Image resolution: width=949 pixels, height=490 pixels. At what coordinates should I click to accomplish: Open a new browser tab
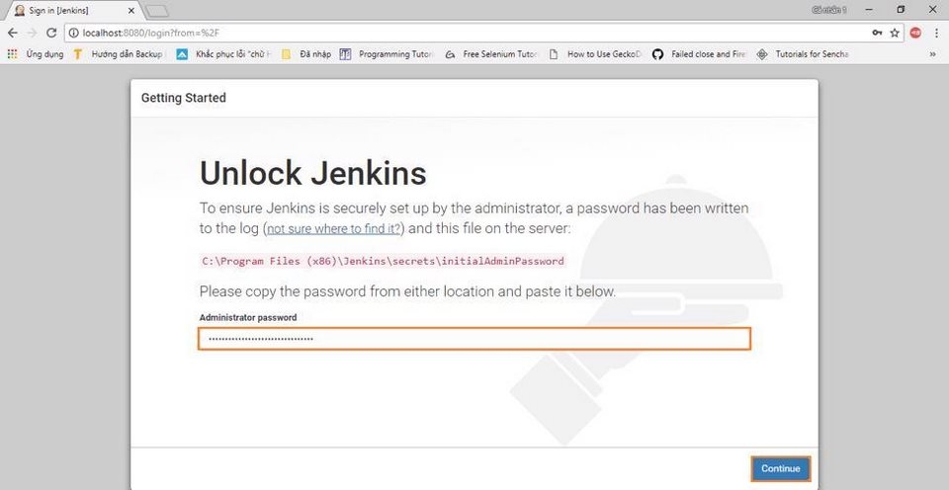(157, 11)
